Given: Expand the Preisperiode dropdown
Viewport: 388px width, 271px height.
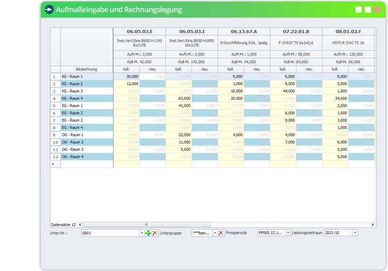Looking at the screenshot, I should point(288,233).
